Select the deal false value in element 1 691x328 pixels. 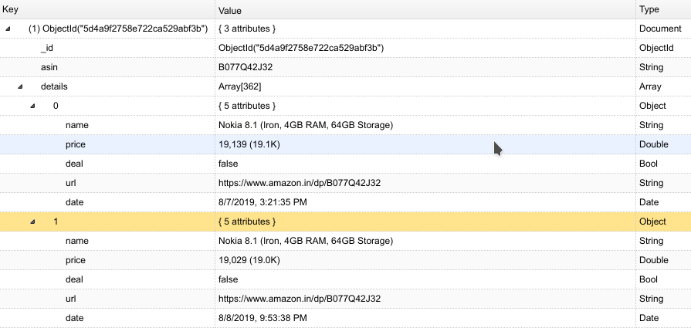click(229, 279)
